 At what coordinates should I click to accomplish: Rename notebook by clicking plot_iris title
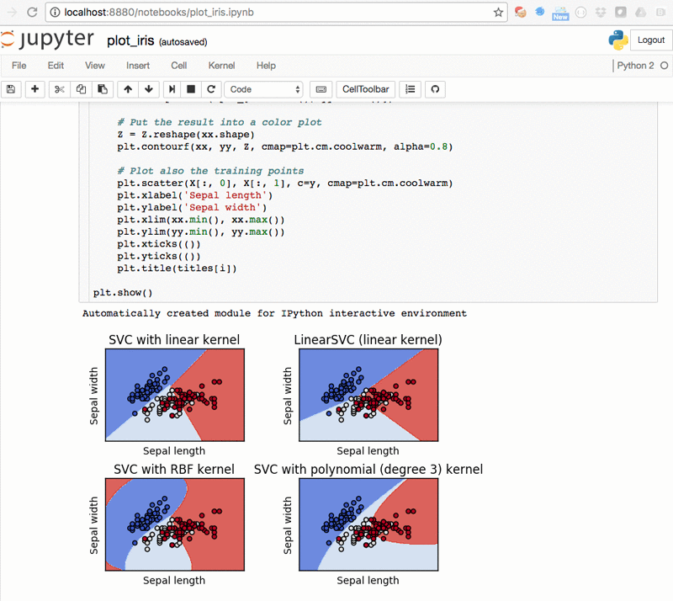(130, 40)
